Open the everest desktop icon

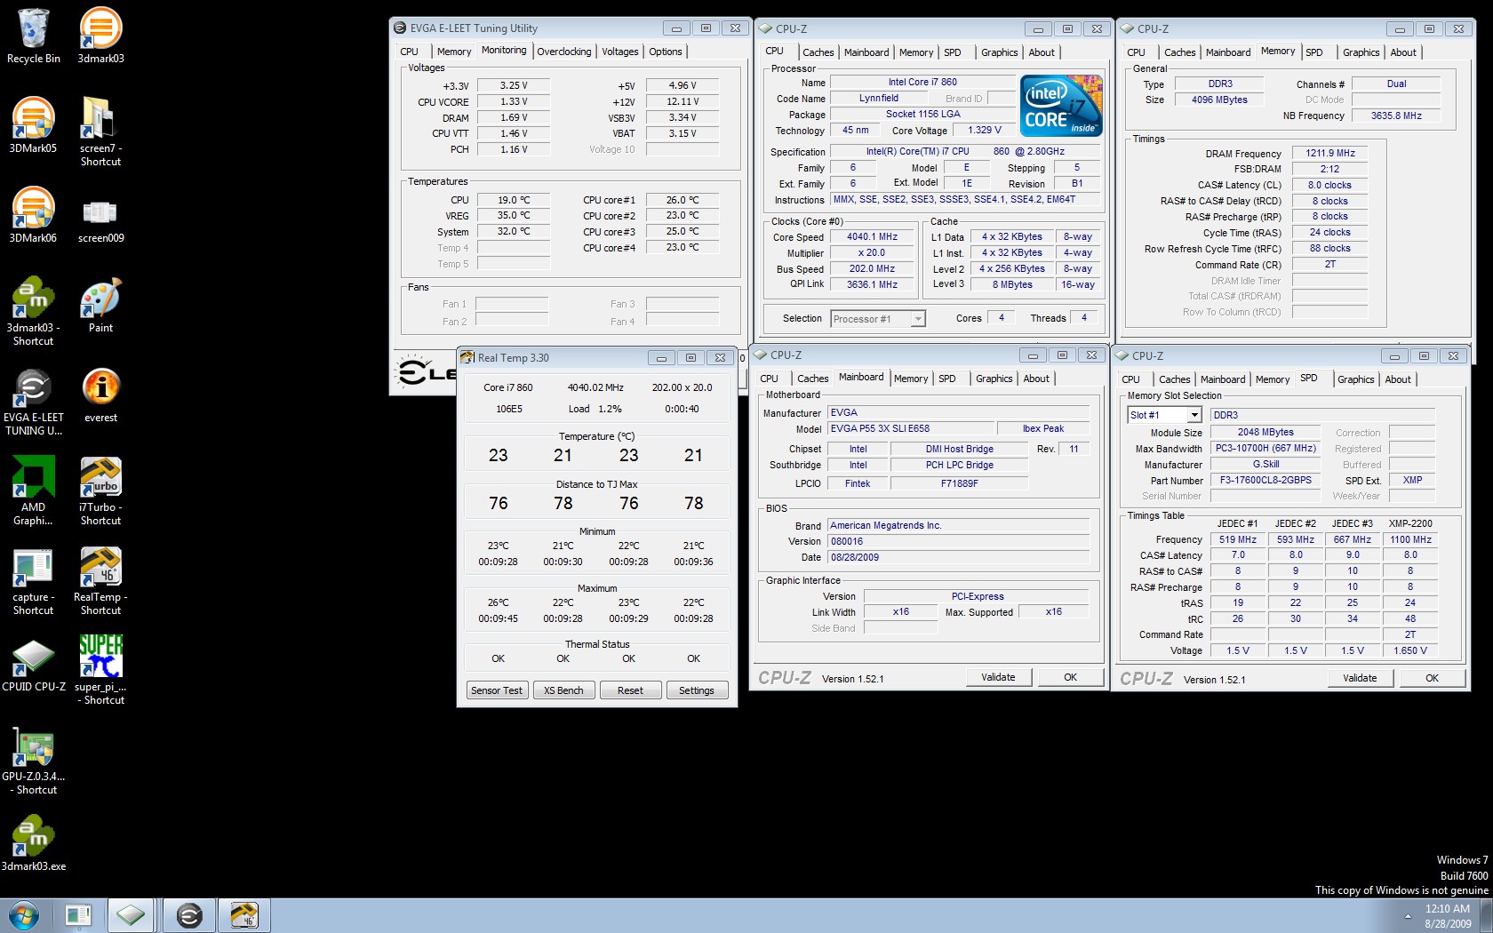click(x=100, y=395)
